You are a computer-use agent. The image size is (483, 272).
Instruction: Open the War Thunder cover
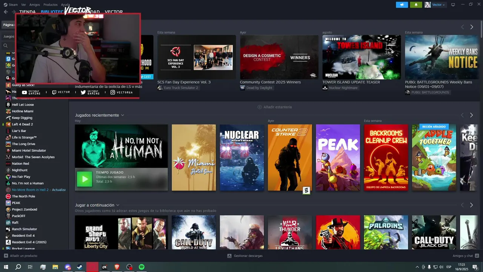coord(290,232)
